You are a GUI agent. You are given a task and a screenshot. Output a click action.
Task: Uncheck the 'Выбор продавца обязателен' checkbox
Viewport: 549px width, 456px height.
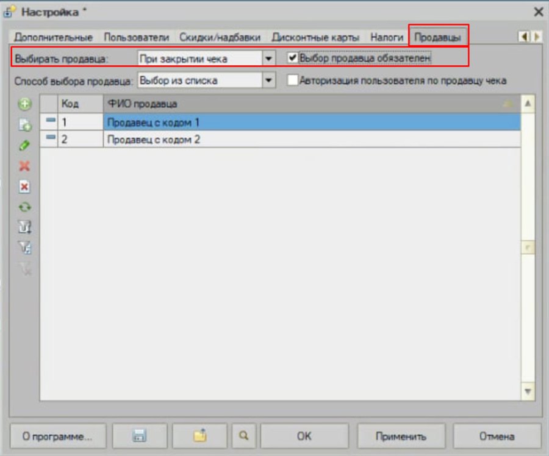pyautogui.click(x=292, y=58)
